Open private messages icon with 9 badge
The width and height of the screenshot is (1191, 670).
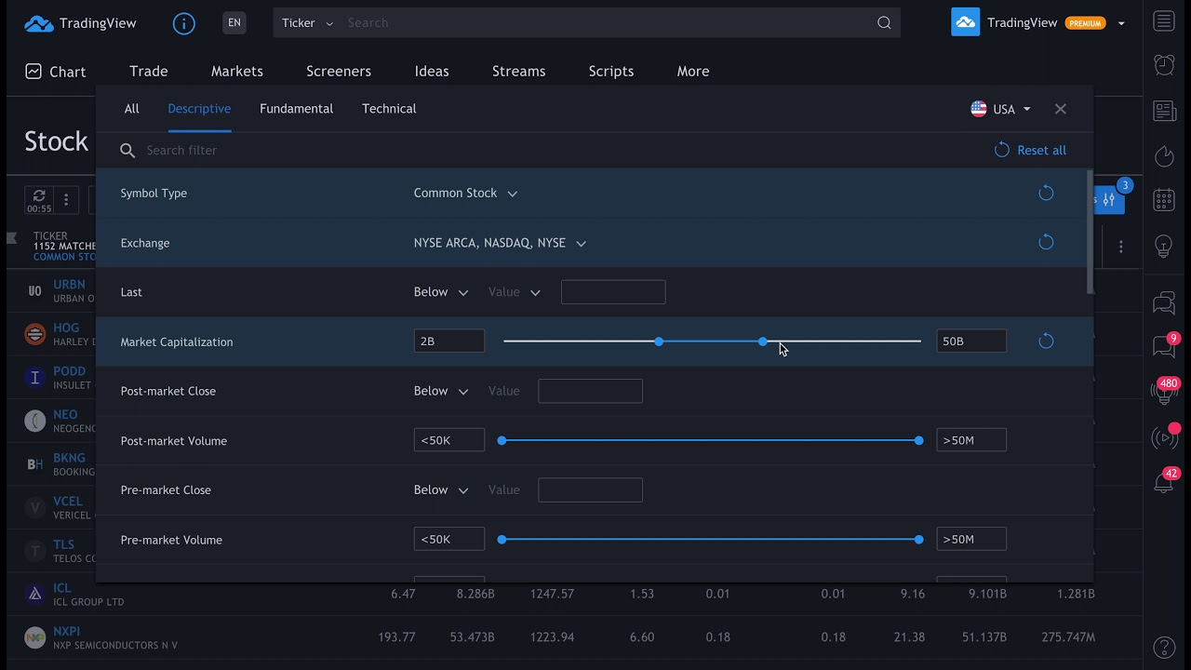click(x=1164, y=346)
